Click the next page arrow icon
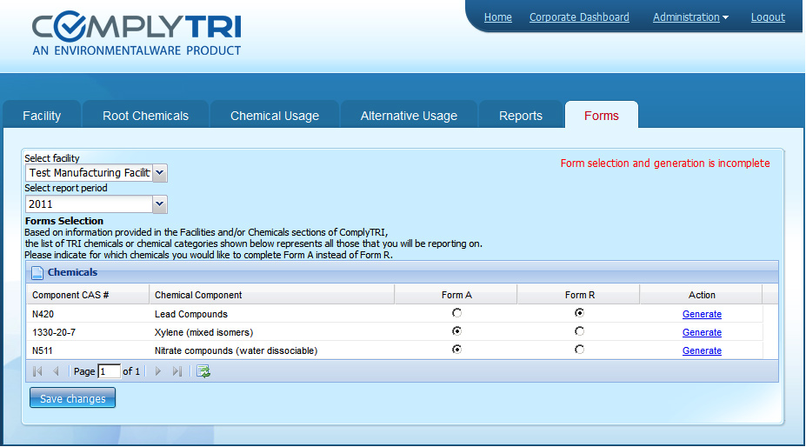 158,371
